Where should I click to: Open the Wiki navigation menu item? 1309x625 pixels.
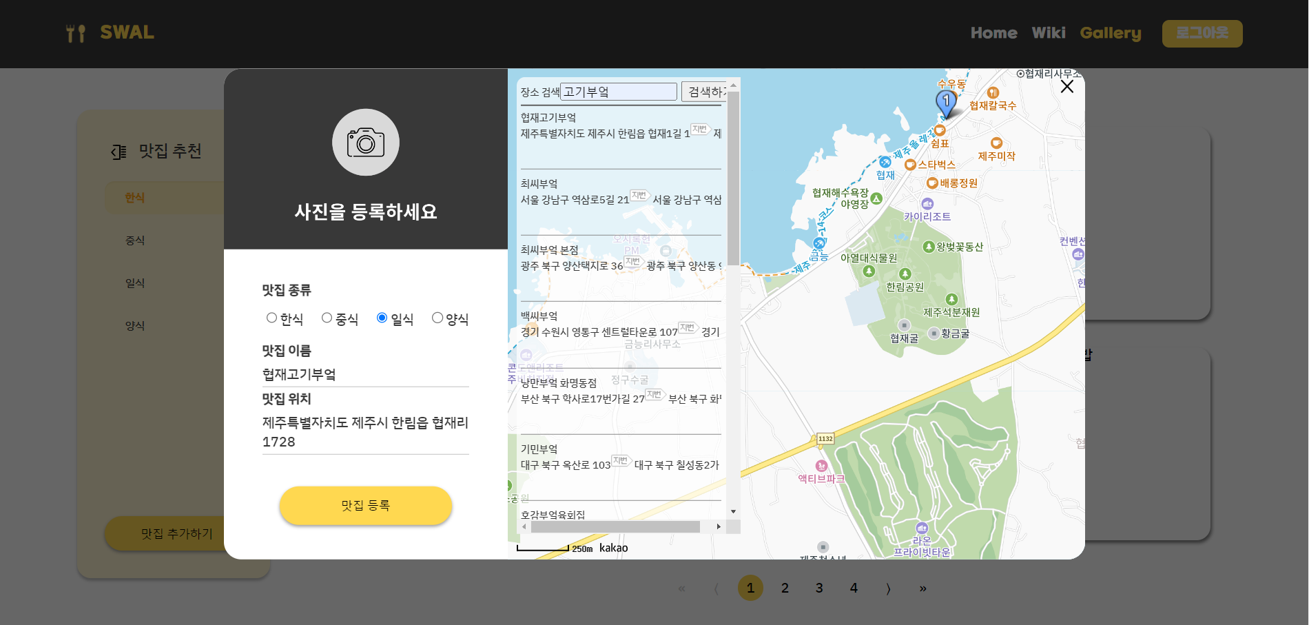1048,32
